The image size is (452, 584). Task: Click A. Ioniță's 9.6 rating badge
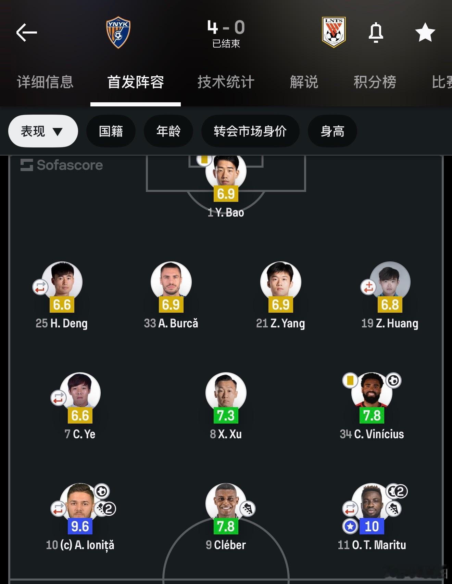pos(80,526)
